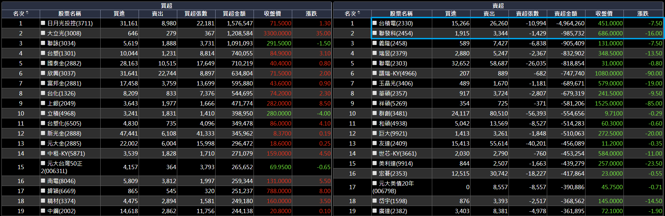Image resolution: width=665 pixels, height=216 pixels.
Task: Sort by the 買超金額 column header
Action: coord(234,14)
